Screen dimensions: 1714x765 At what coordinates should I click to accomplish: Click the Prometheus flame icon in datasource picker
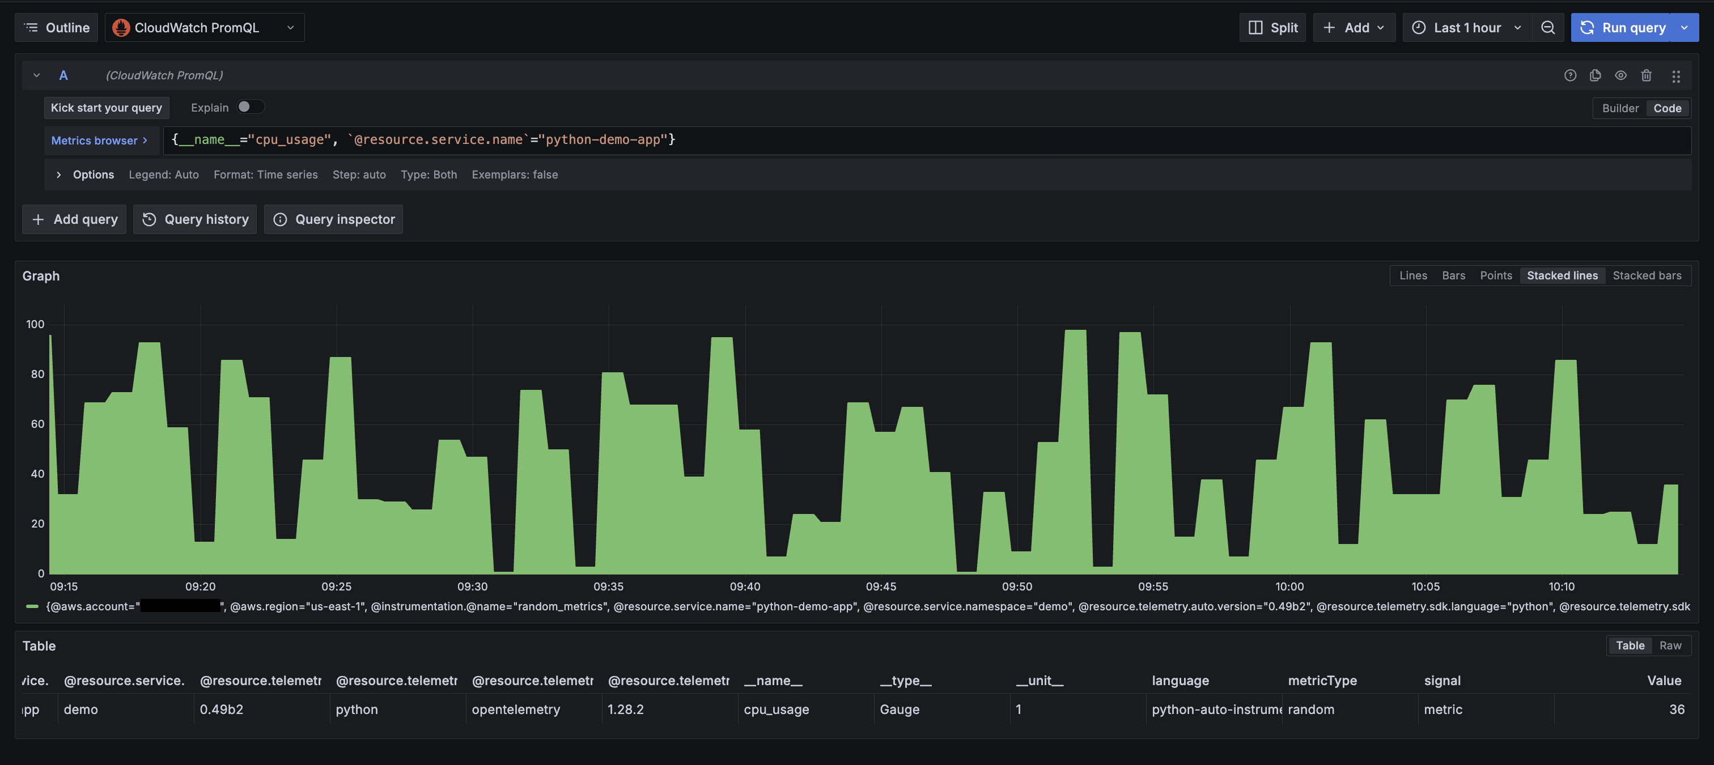click(x=120, y=27)
